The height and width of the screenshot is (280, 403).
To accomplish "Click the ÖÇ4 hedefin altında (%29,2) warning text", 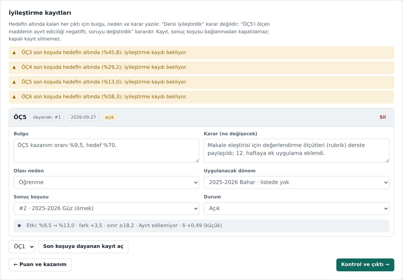I will (x=104, y=67).
